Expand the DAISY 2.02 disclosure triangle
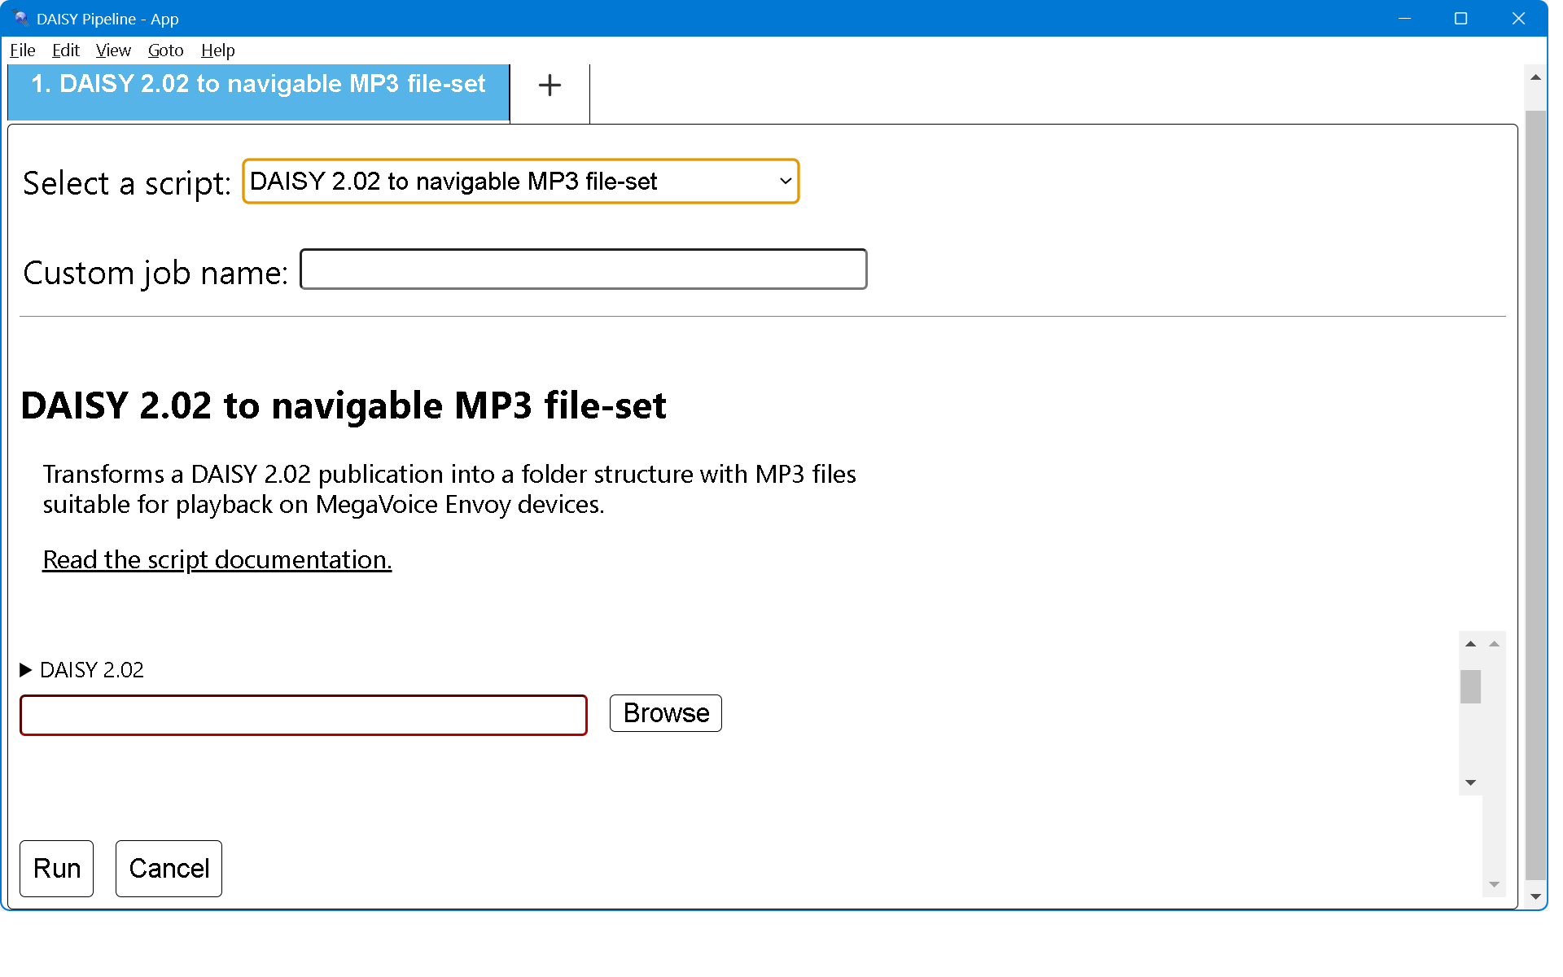 pyautogui.click(x=25, y=670)
